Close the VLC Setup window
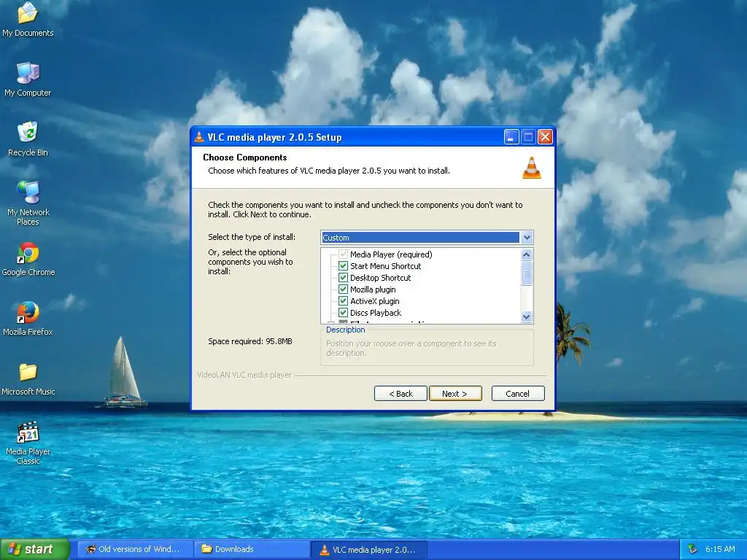Viewport: 747px width, 560px height. point(545,137)
